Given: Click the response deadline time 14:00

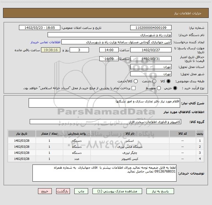Looking at the screenshot, I should coord(109,50).
